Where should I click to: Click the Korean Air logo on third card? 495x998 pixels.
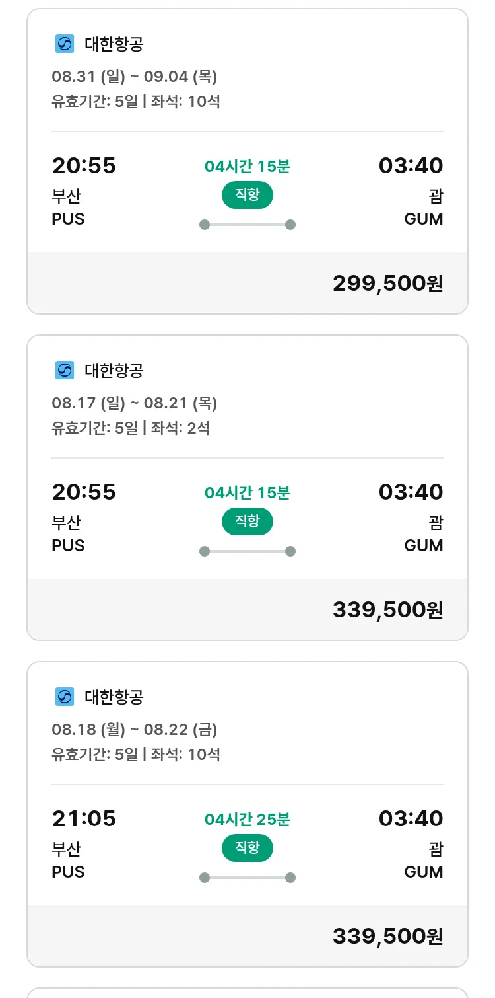(65, 697)
